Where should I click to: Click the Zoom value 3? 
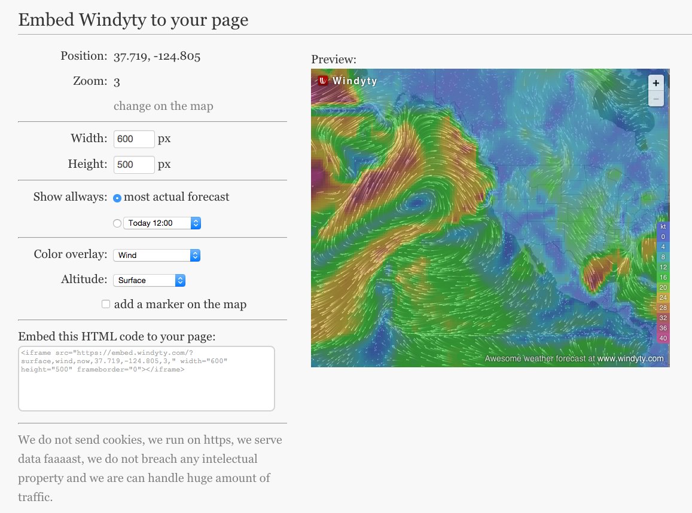[x=117, y=82]
